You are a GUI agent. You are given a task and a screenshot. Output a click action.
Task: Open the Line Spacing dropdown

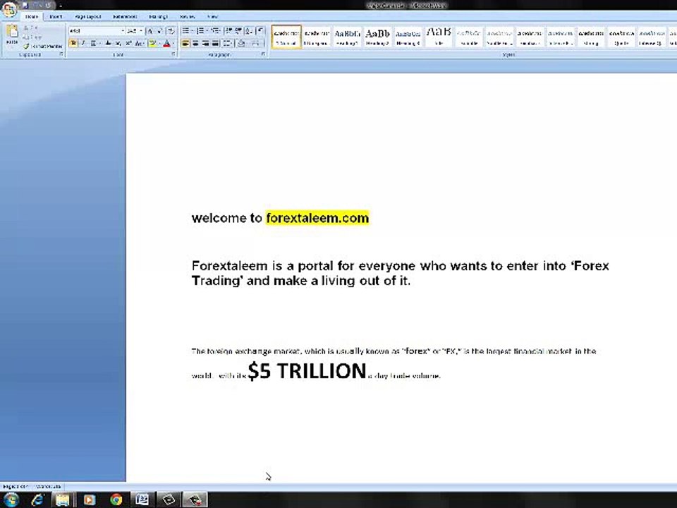tap(228, 43)
